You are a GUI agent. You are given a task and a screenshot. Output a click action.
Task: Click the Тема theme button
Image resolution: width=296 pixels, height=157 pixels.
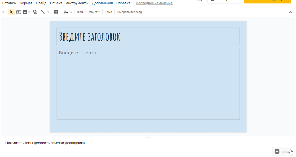(108, 12)
